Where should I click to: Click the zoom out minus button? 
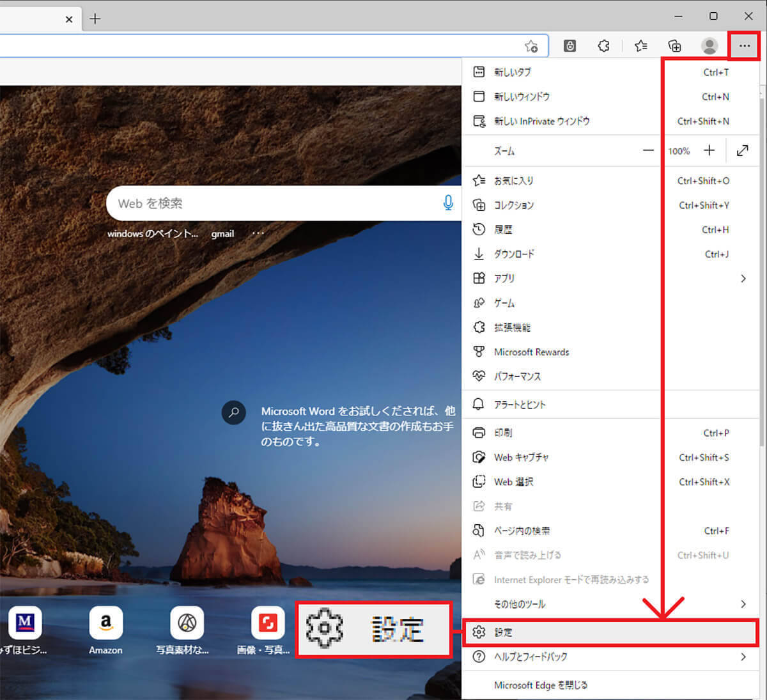tap(648, 150)
